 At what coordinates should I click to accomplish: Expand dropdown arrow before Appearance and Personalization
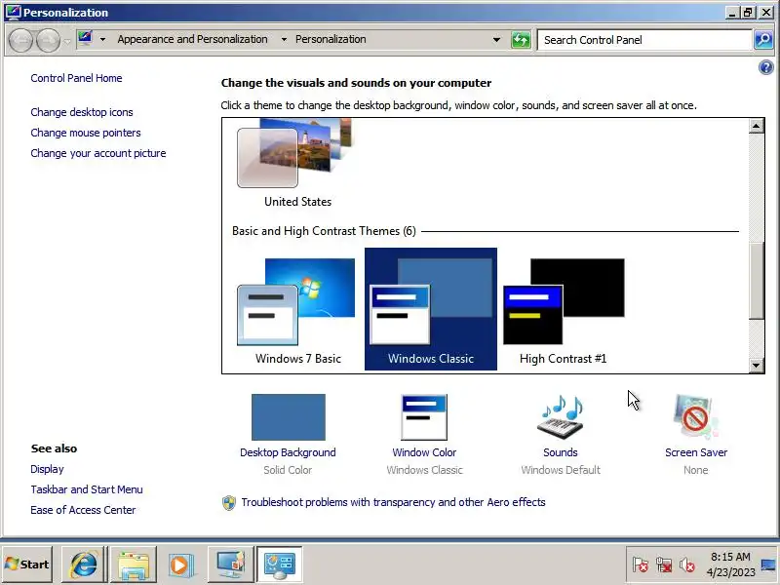(102, 39)
